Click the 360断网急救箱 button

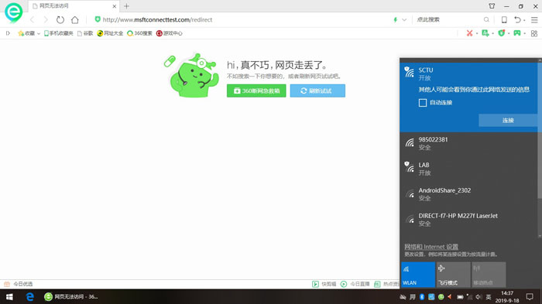point(256,91)
